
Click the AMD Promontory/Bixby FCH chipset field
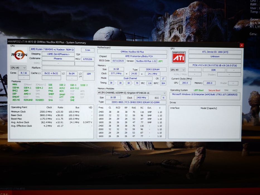pyautogui.click(x=139, y=56)
